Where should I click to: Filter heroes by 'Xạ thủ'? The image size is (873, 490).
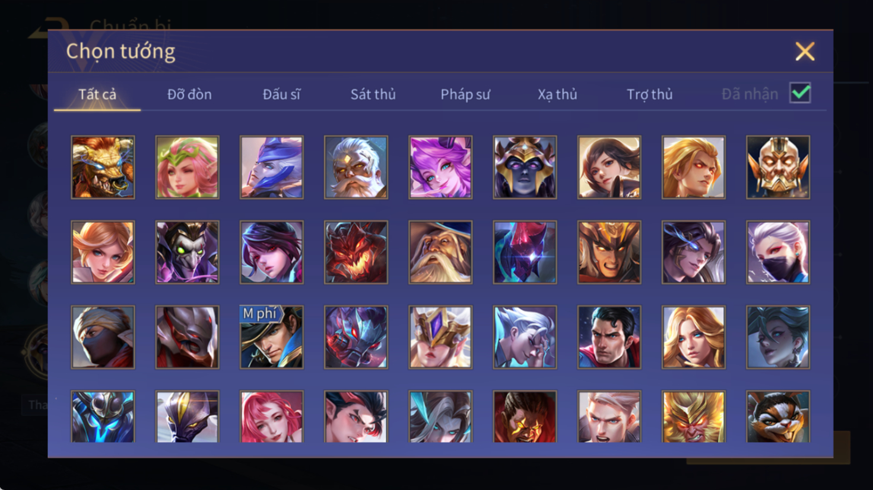point(557,94)
